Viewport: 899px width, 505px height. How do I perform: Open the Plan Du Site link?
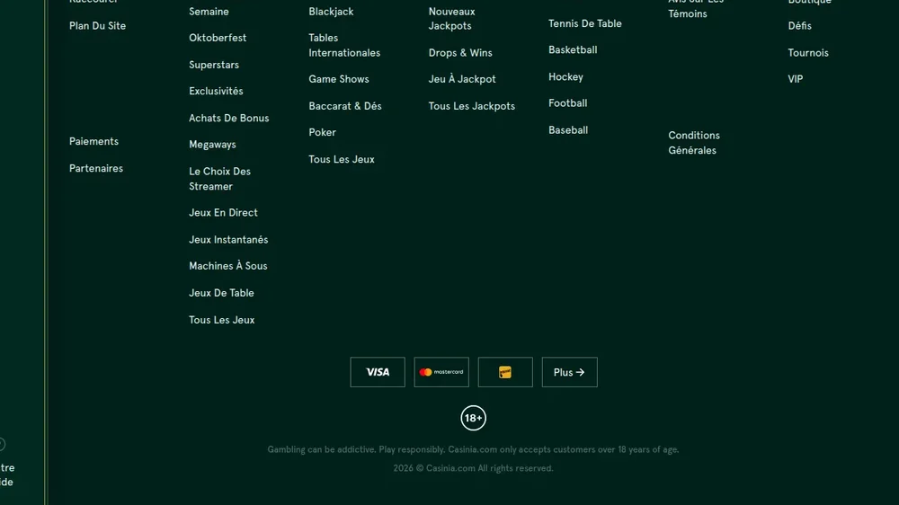[97, 26]
